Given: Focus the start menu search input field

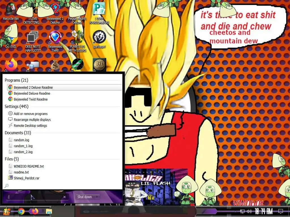Looking at the screenshot, I should 35,197.
